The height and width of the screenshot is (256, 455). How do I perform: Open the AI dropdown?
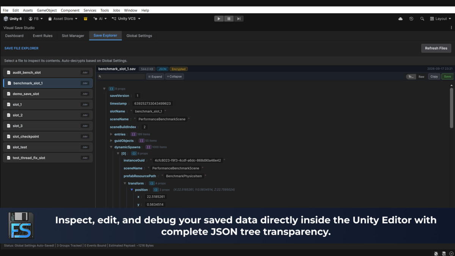point(100,19)
